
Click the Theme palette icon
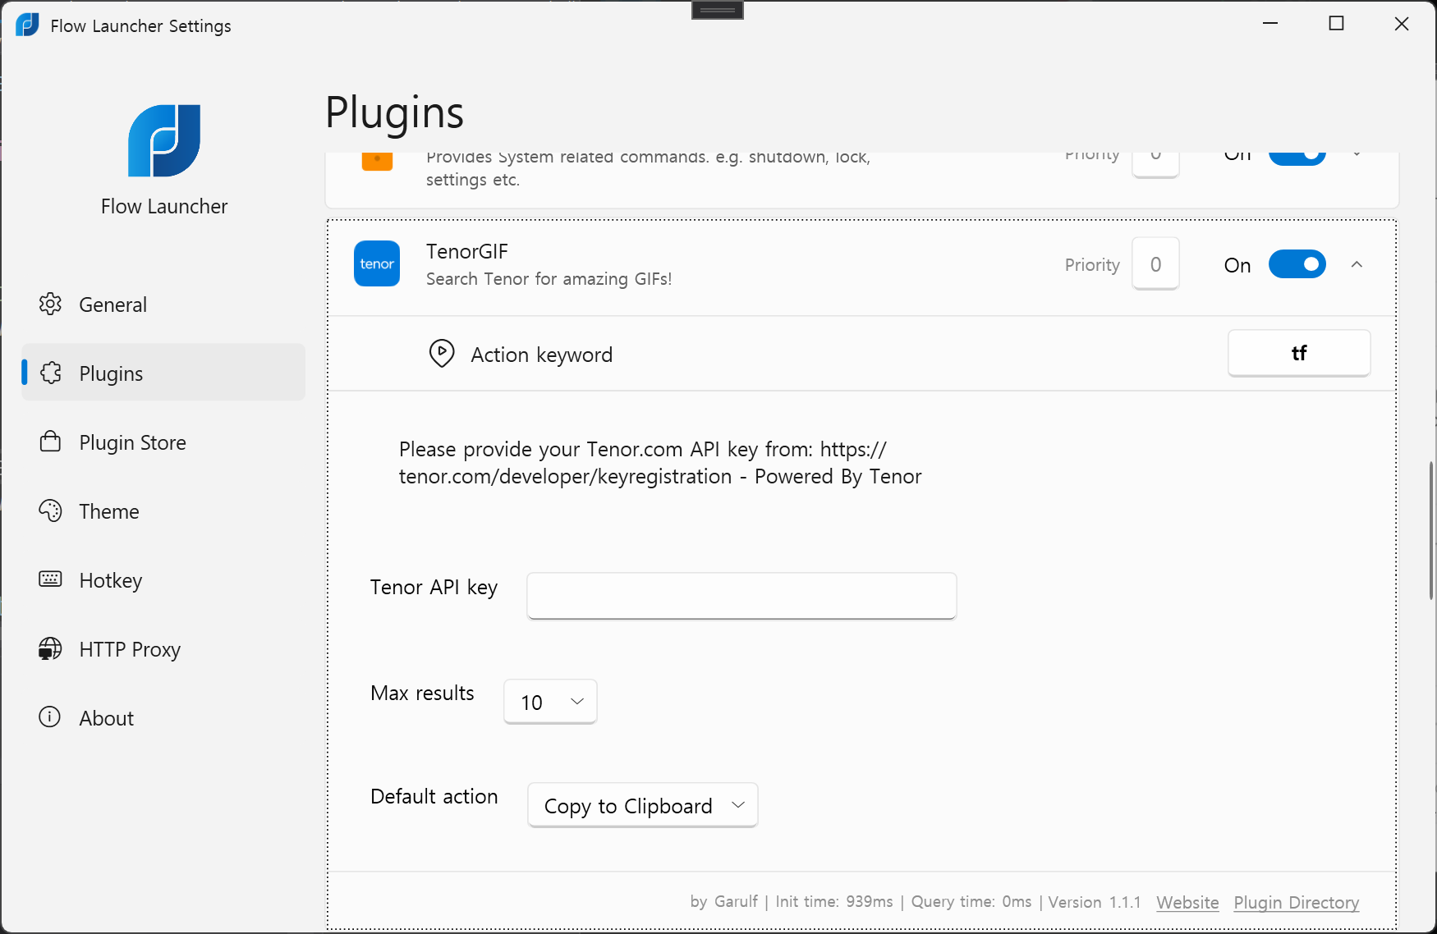(x=50, y=510)
